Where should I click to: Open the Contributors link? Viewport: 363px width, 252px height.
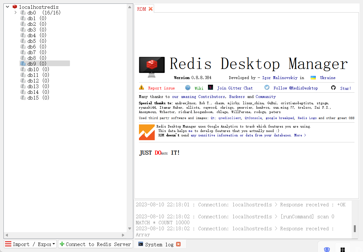pos(212,97)
